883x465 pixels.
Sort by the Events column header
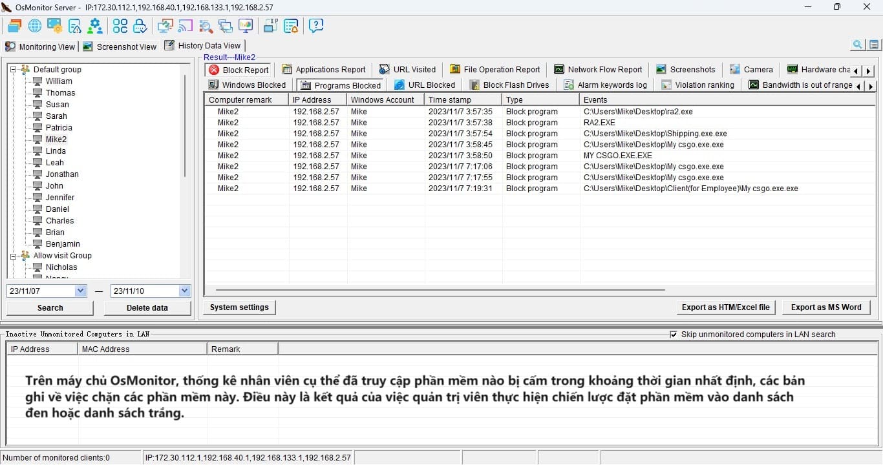click(x=727, y=100)
